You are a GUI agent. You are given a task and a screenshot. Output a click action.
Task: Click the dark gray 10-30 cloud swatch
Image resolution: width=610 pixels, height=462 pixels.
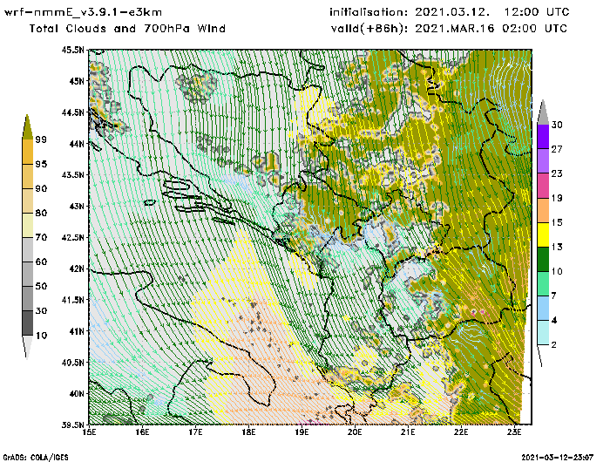point(28,323)
